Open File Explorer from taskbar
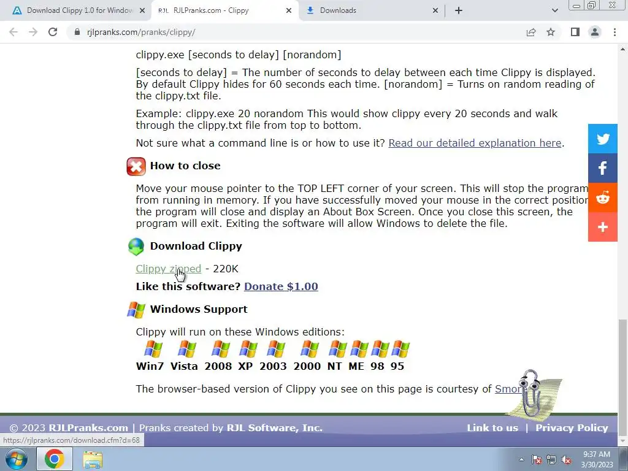 tap(93, 459)
